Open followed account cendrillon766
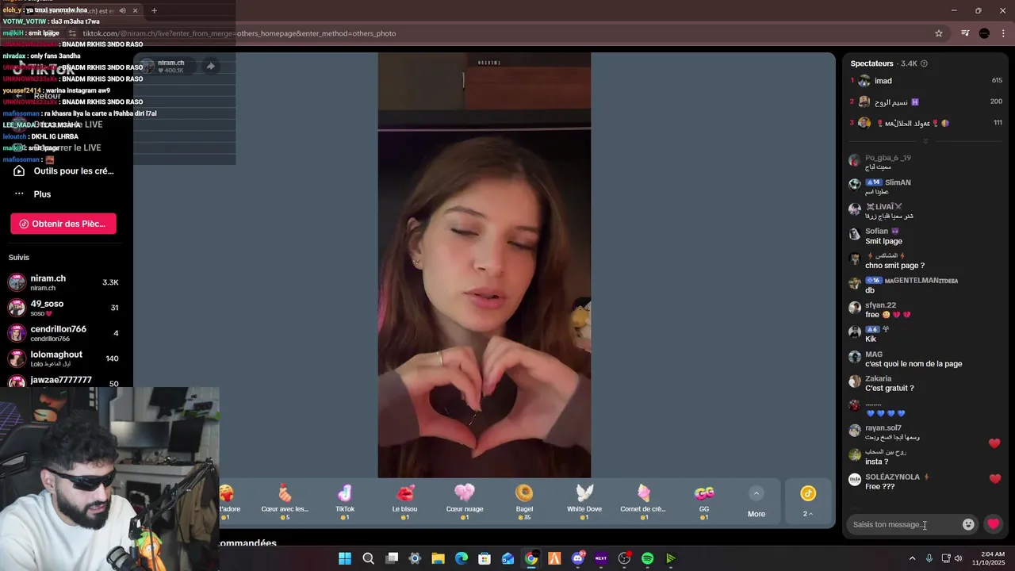Image resolution: width=1015 pixels, height=571 pixels. [65, 333]
